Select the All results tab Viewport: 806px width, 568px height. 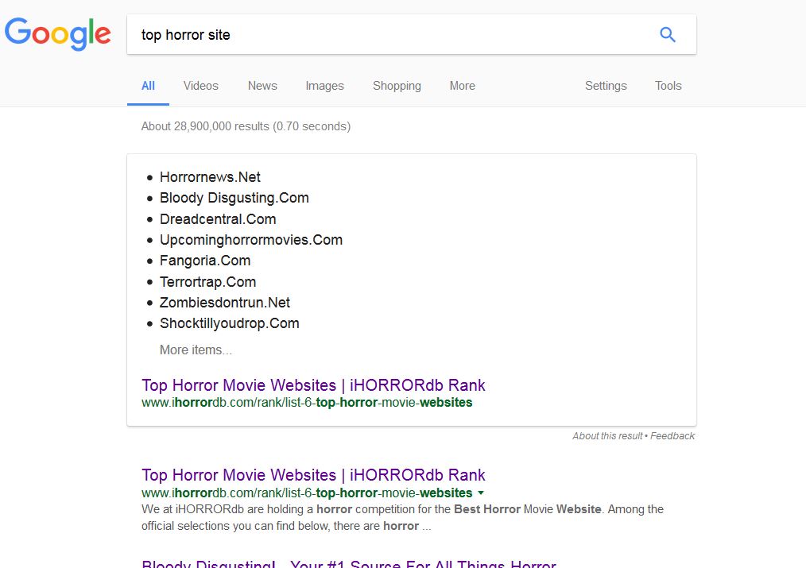pyautogui.click(x=148, y=86)
